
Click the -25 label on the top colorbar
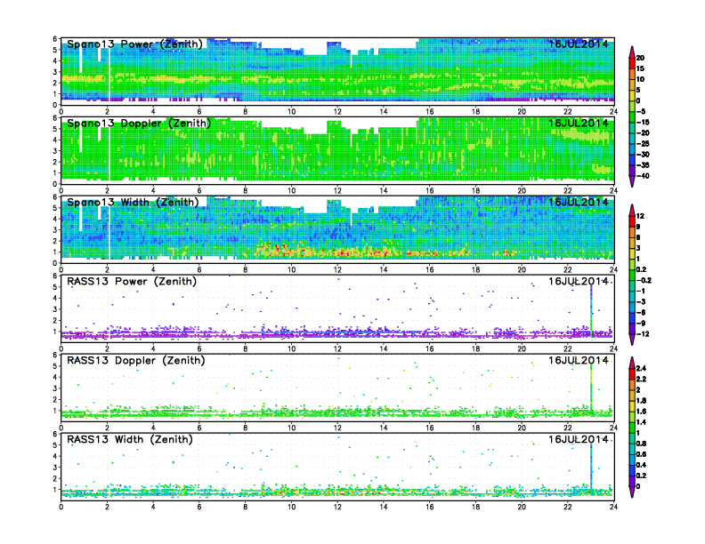tap(643, 144)
